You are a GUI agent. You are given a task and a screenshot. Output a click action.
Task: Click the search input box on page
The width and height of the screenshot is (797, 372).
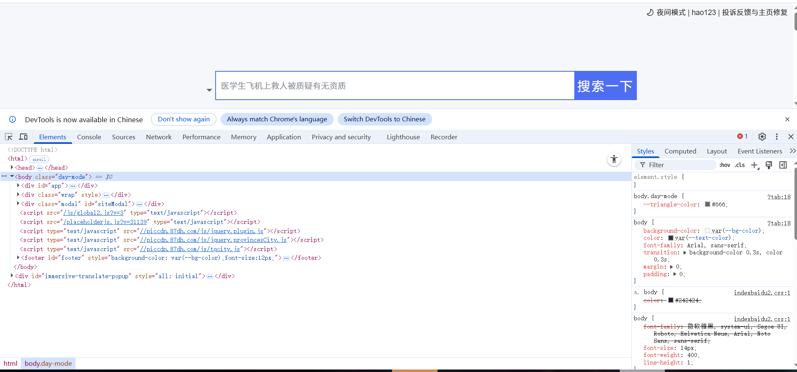pos(395,85)
